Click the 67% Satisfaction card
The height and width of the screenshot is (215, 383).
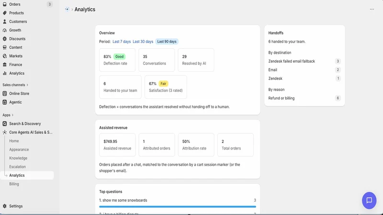point(166,87)
